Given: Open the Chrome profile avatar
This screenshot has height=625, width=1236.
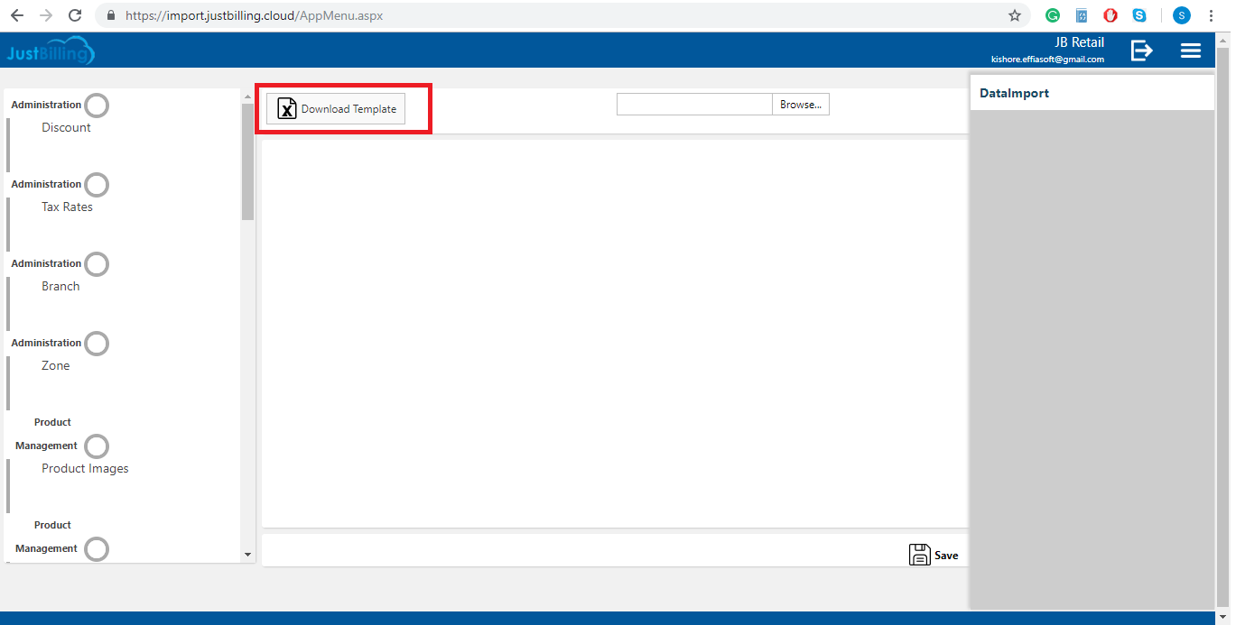Looking at the screenshot, I should pos(1182,15).
